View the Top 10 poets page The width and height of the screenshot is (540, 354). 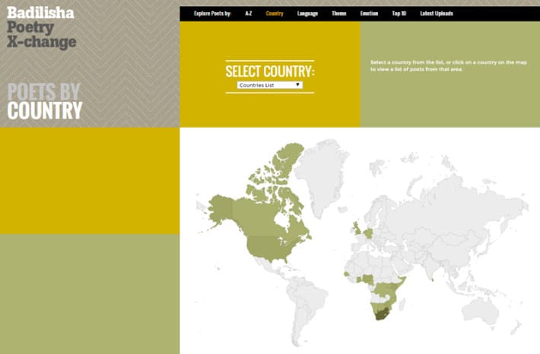click(400, 14)
